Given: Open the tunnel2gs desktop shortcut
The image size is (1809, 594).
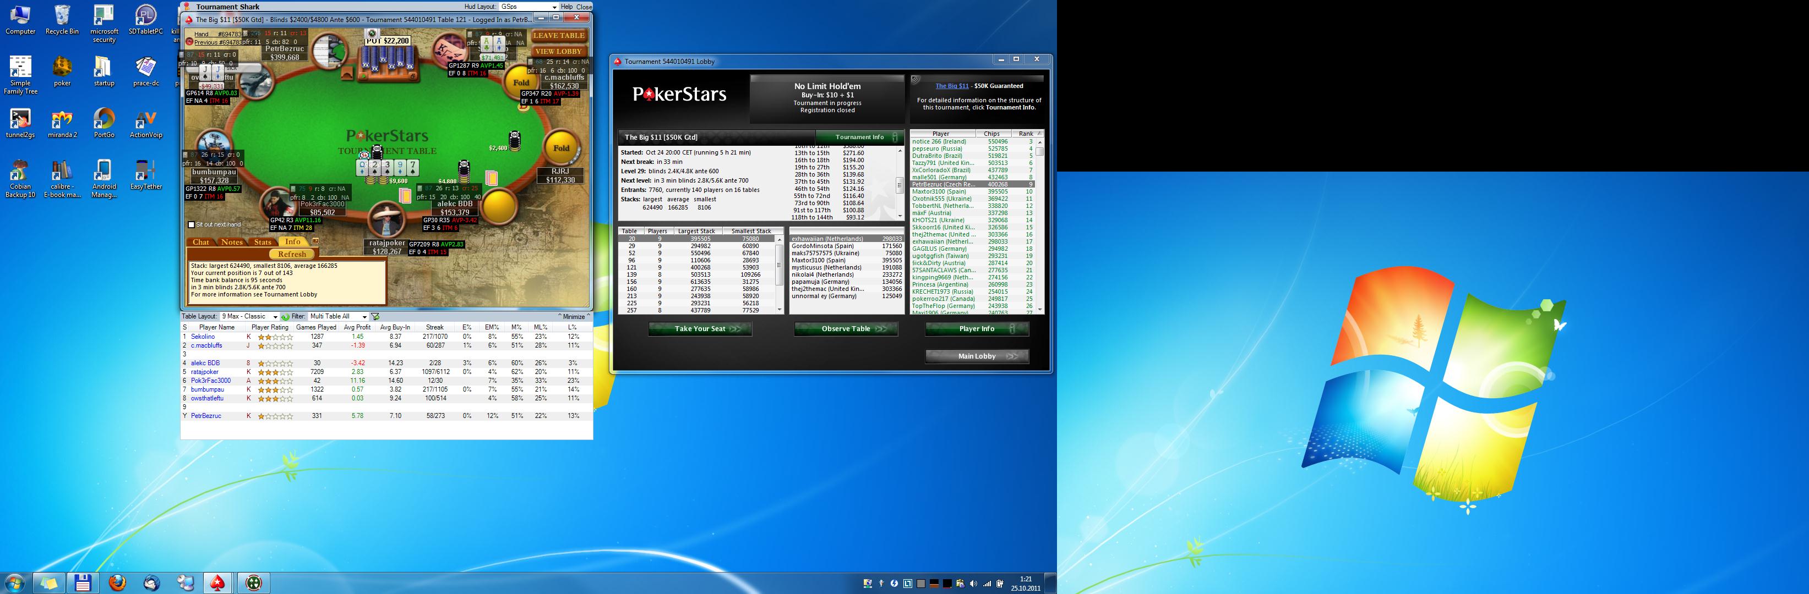Looking at the screenshot, I should [20, 123].
